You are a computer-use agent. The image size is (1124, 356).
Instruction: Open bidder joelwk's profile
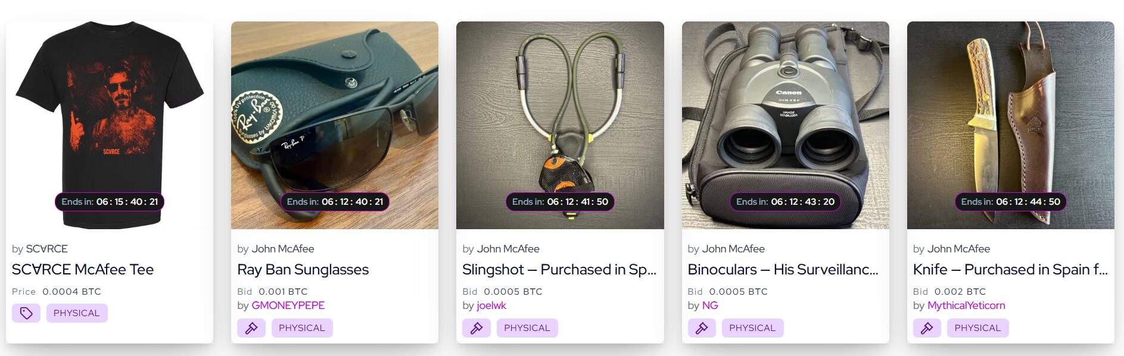coord(491,305)
